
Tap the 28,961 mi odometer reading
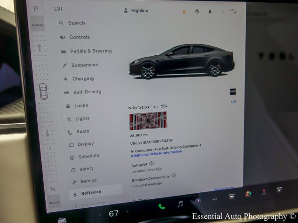tap(139, 135)
